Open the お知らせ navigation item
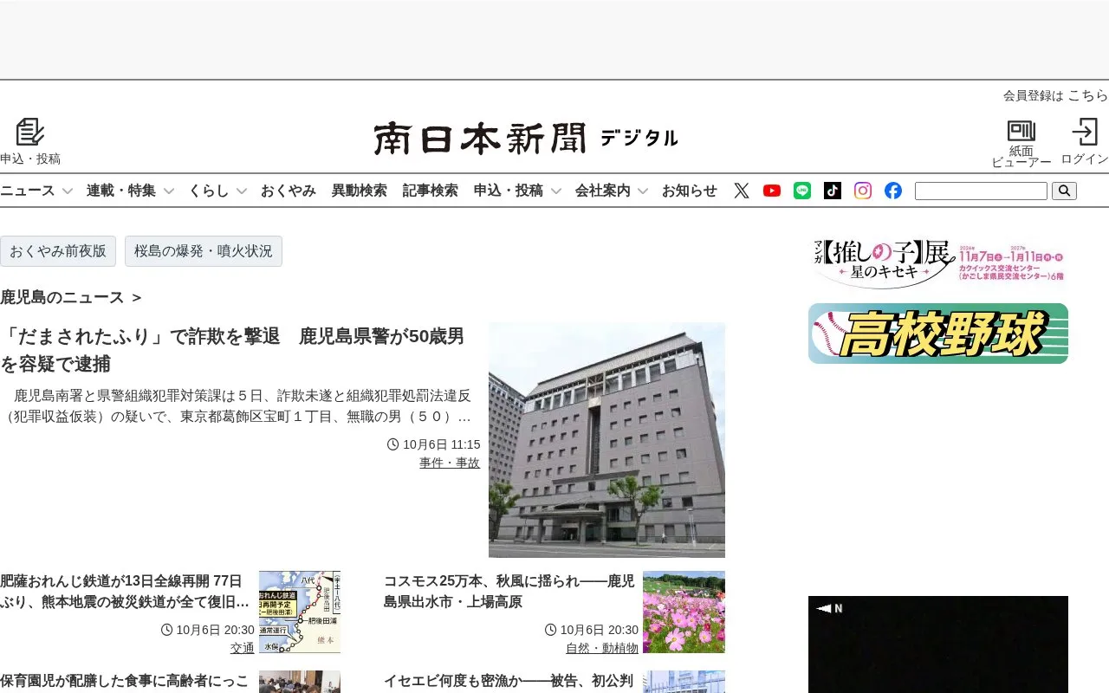 690,191
